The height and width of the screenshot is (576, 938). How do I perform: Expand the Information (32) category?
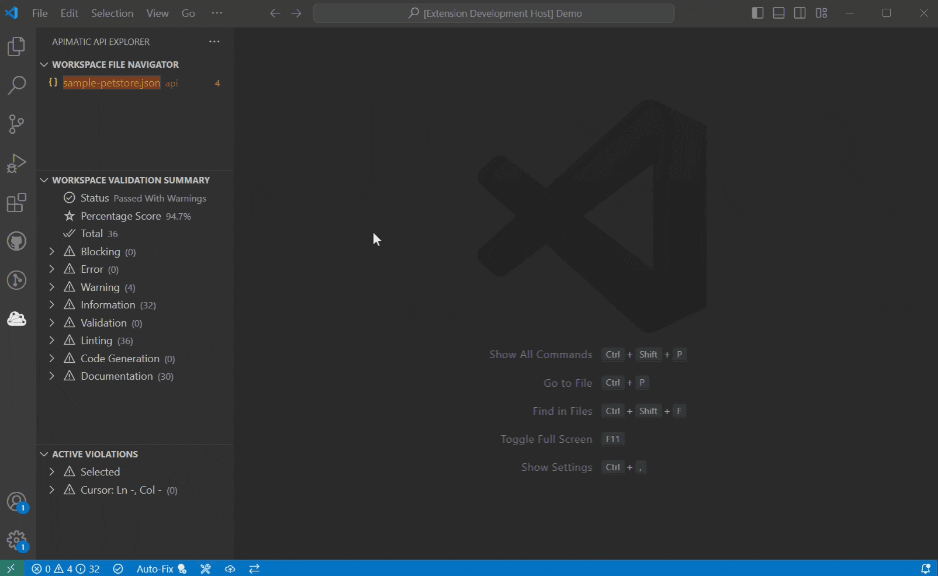(52, 305)
